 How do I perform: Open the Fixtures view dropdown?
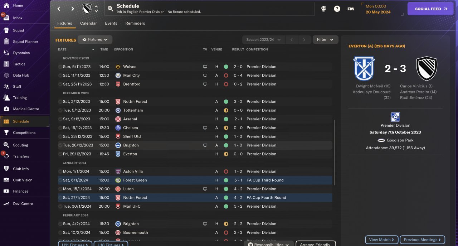[x=95, y=40]
